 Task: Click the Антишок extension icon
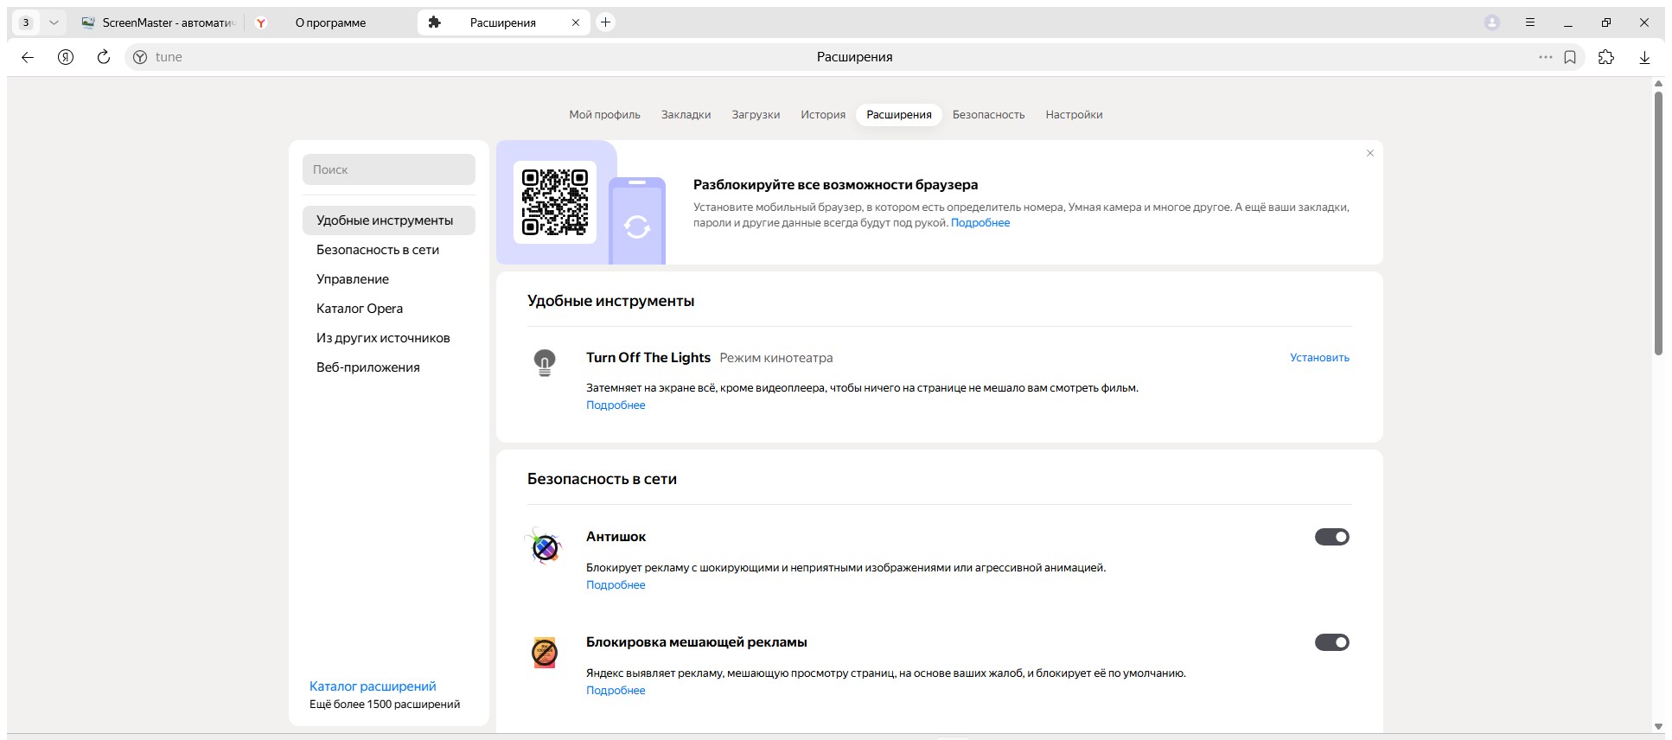(x=545, y=546)
